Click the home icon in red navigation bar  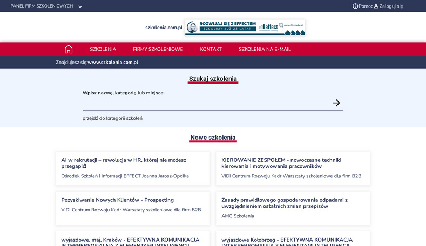click(x=69, y=49)
